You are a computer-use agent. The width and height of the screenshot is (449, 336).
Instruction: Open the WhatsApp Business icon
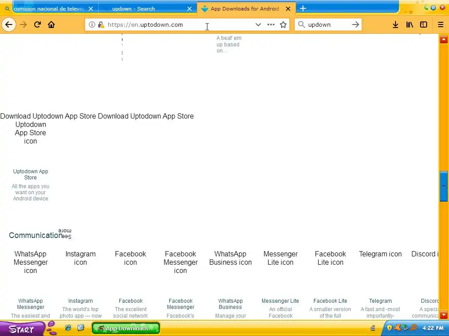tap(230, 258)
